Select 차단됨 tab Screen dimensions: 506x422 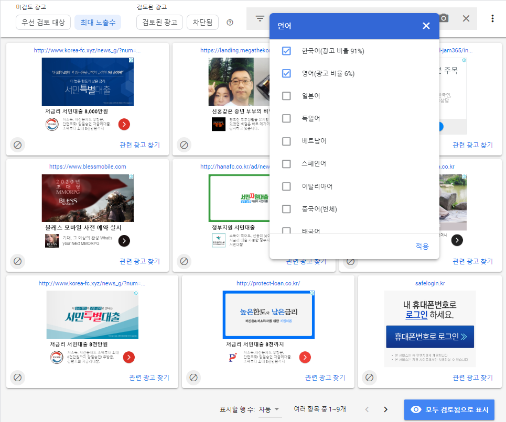[x=202, y=22]
